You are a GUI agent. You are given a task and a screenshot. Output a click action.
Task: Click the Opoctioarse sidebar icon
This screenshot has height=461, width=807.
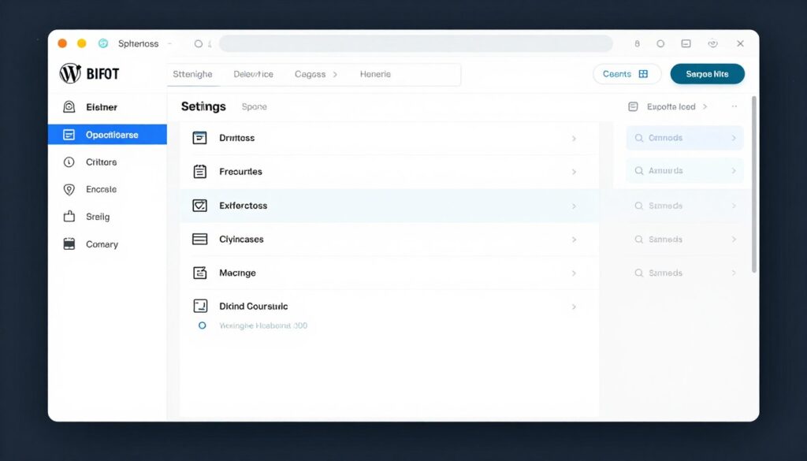tap(69, 135)
